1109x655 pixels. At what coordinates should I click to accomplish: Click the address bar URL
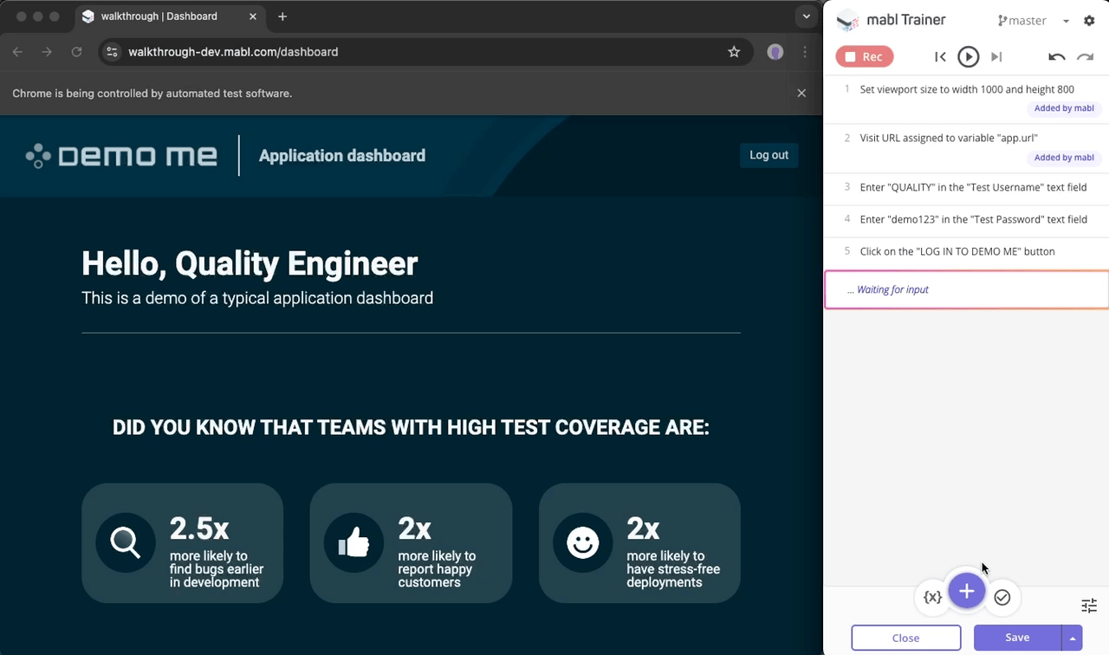233,52
